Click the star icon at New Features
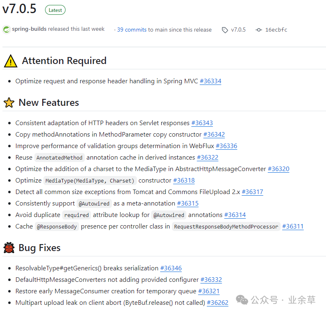 [x=9, y=103]
